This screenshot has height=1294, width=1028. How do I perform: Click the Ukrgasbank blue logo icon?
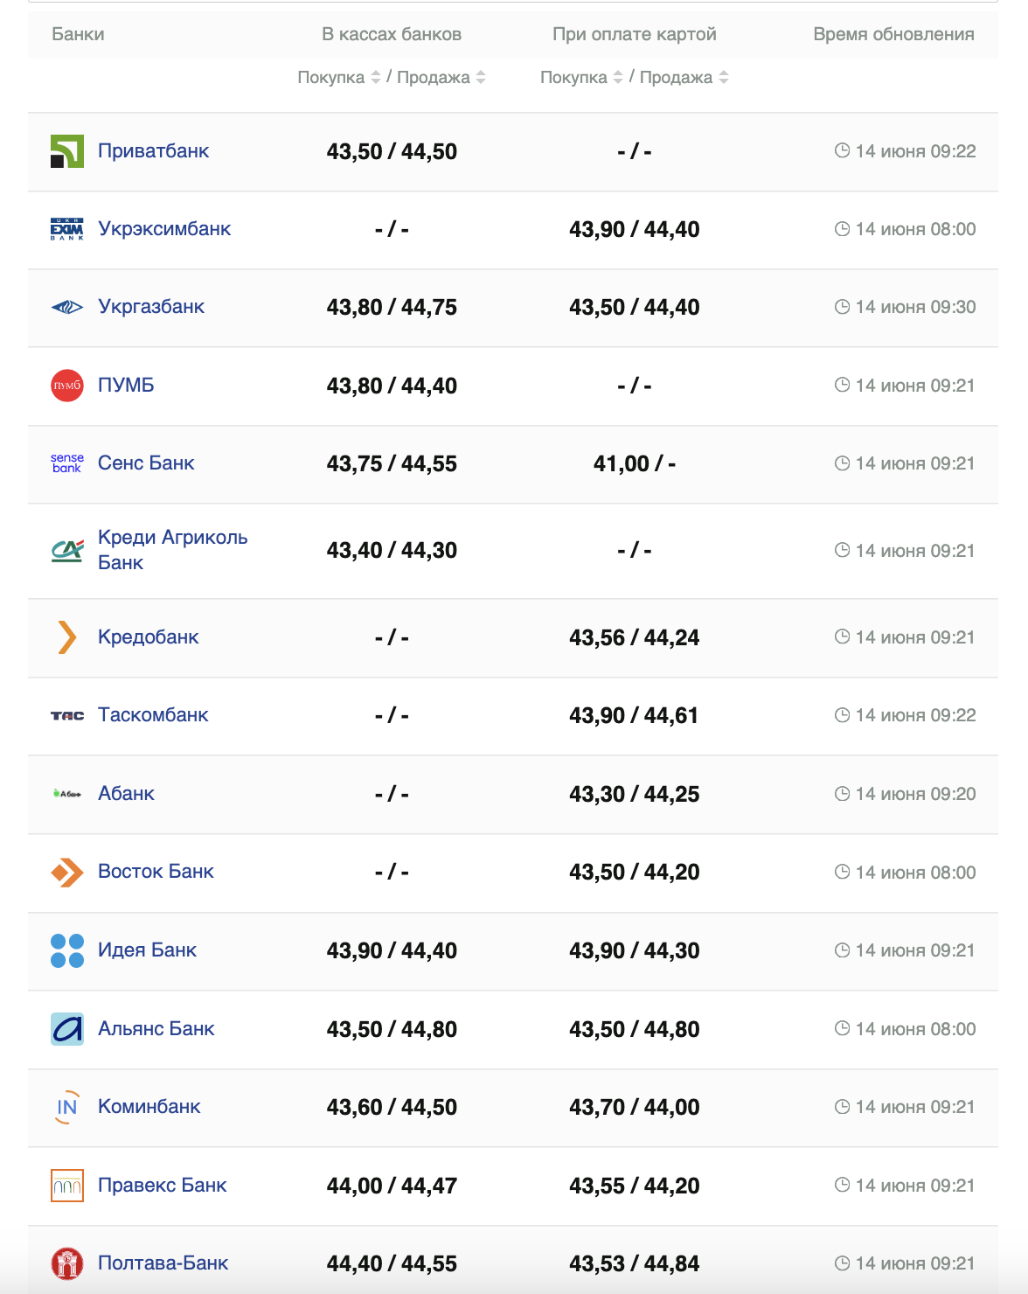click(x=67, y=307)
